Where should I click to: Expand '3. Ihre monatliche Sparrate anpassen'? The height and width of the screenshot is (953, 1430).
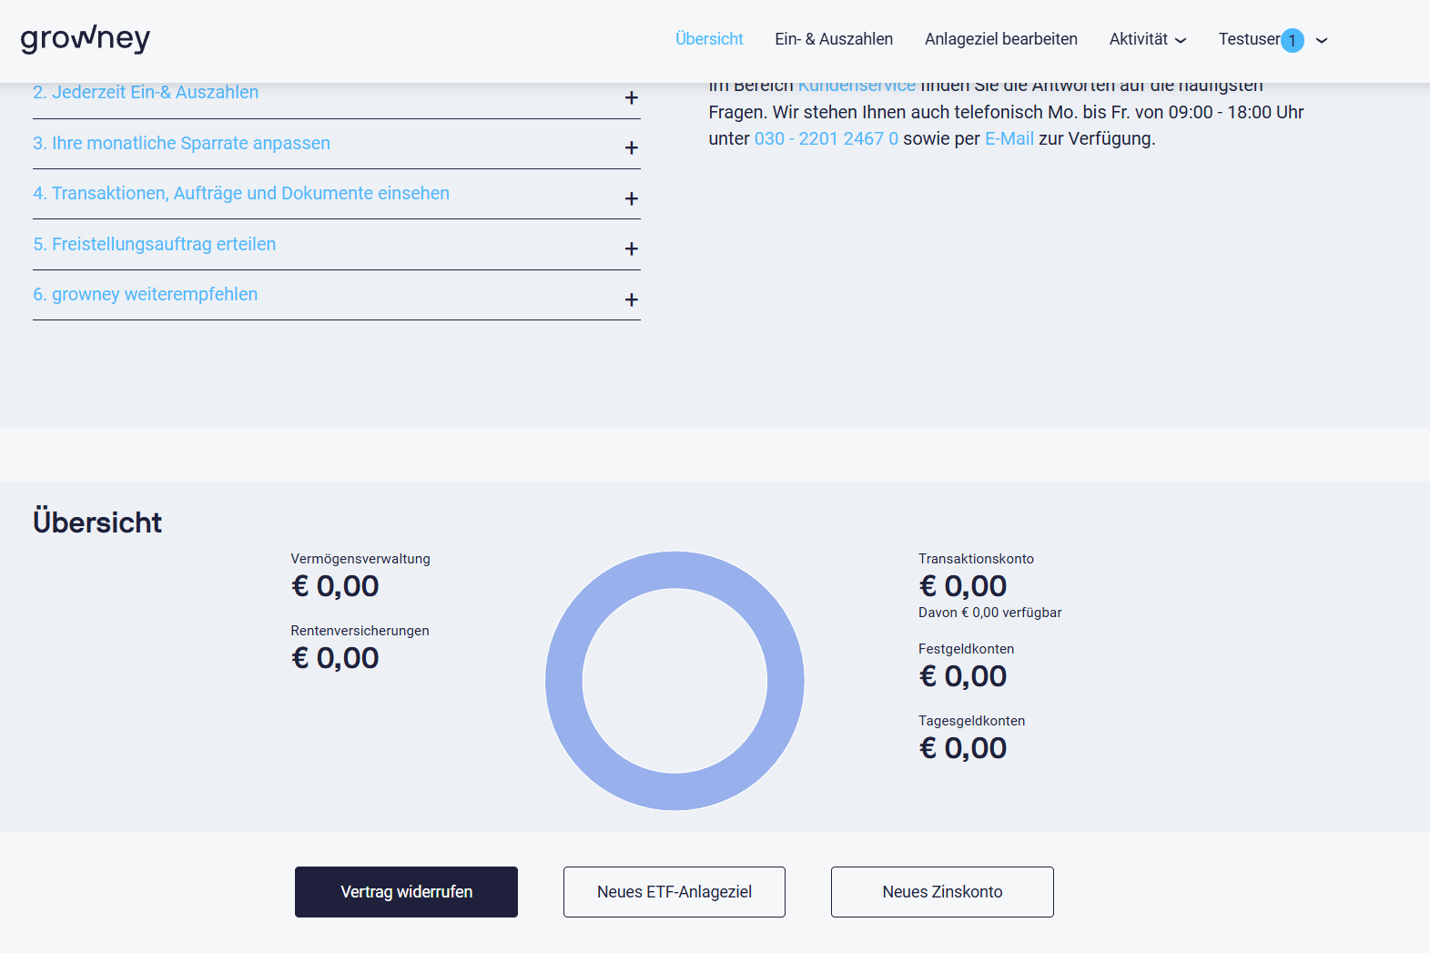point(337,144)
